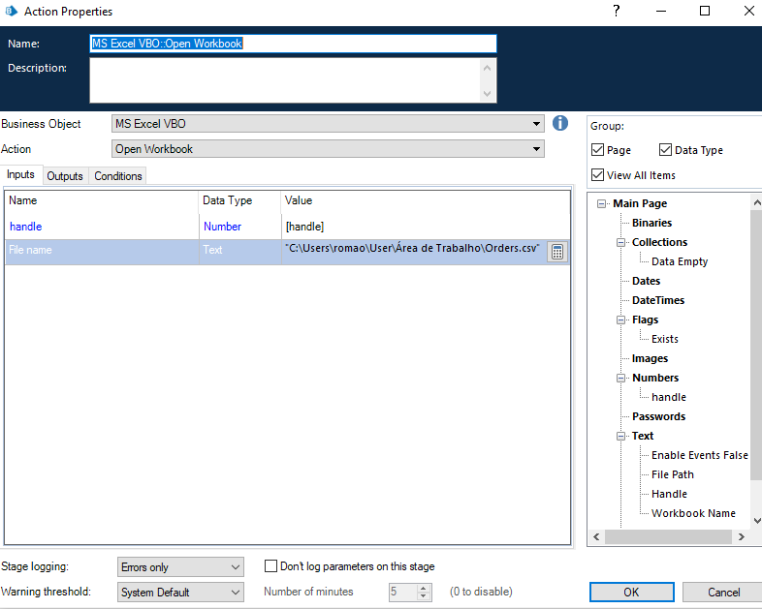Select the File Path data item
The image size is (762, 609).
click(672, 474)
